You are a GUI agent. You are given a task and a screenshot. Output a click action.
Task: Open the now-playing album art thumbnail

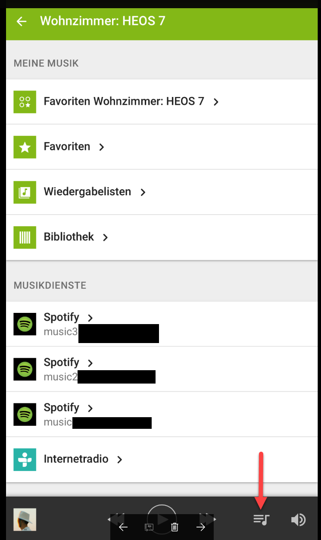[25, 519]
